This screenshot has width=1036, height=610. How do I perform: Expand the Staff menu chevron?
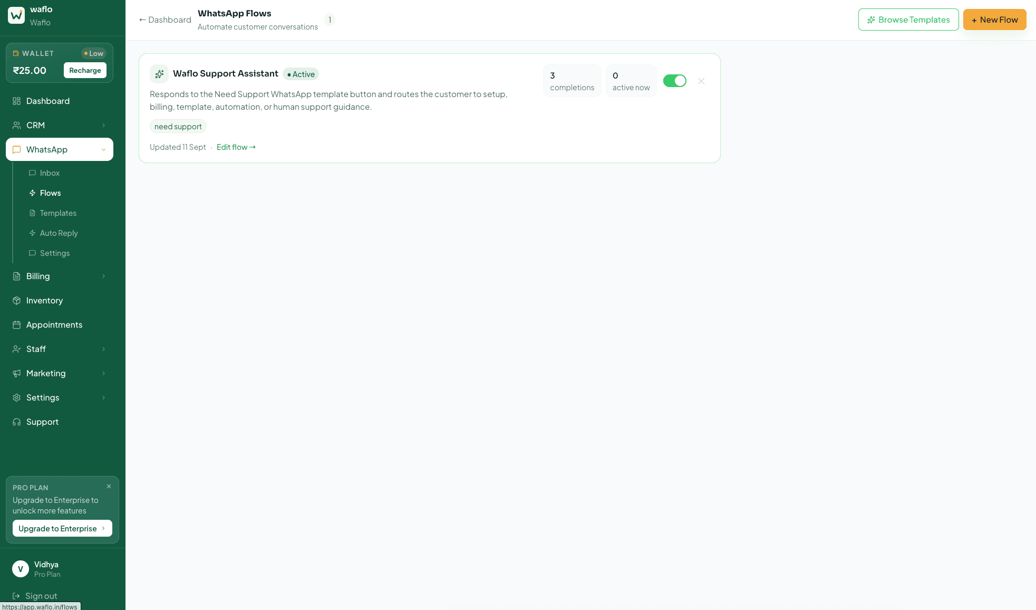pos(103,349)
